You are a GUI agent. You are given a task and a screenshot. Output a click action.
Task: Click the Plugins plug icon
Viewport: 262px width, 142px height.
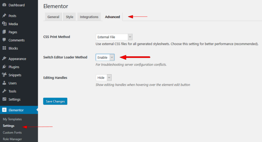point(4,67)
